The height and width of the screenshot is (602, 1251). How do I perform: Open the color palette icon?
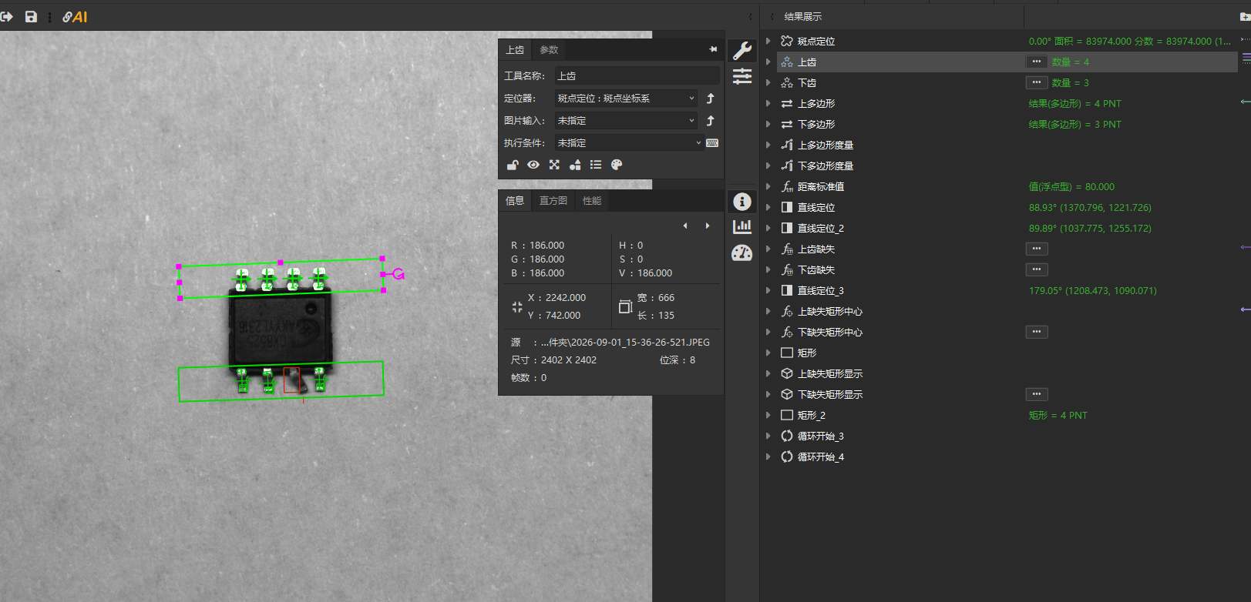pyautogui.click(x=617, y=165)
